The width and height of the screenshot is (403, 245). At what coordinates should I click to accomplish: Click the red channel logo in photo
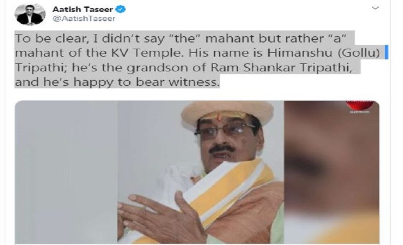click(360, 106)
